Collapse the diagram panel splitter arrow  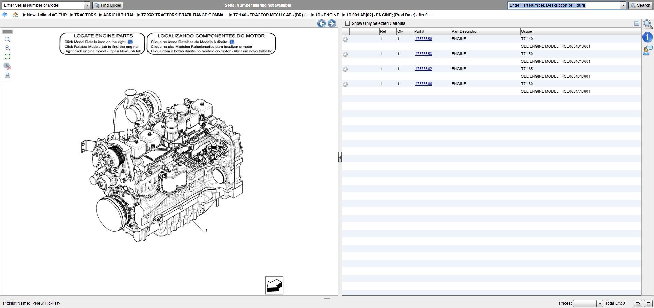[340, 157]
